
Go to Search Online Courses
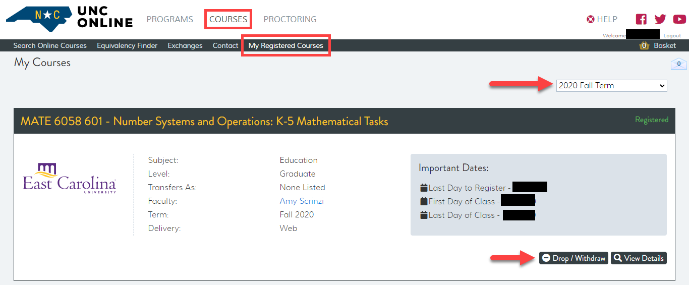[50, 45]
